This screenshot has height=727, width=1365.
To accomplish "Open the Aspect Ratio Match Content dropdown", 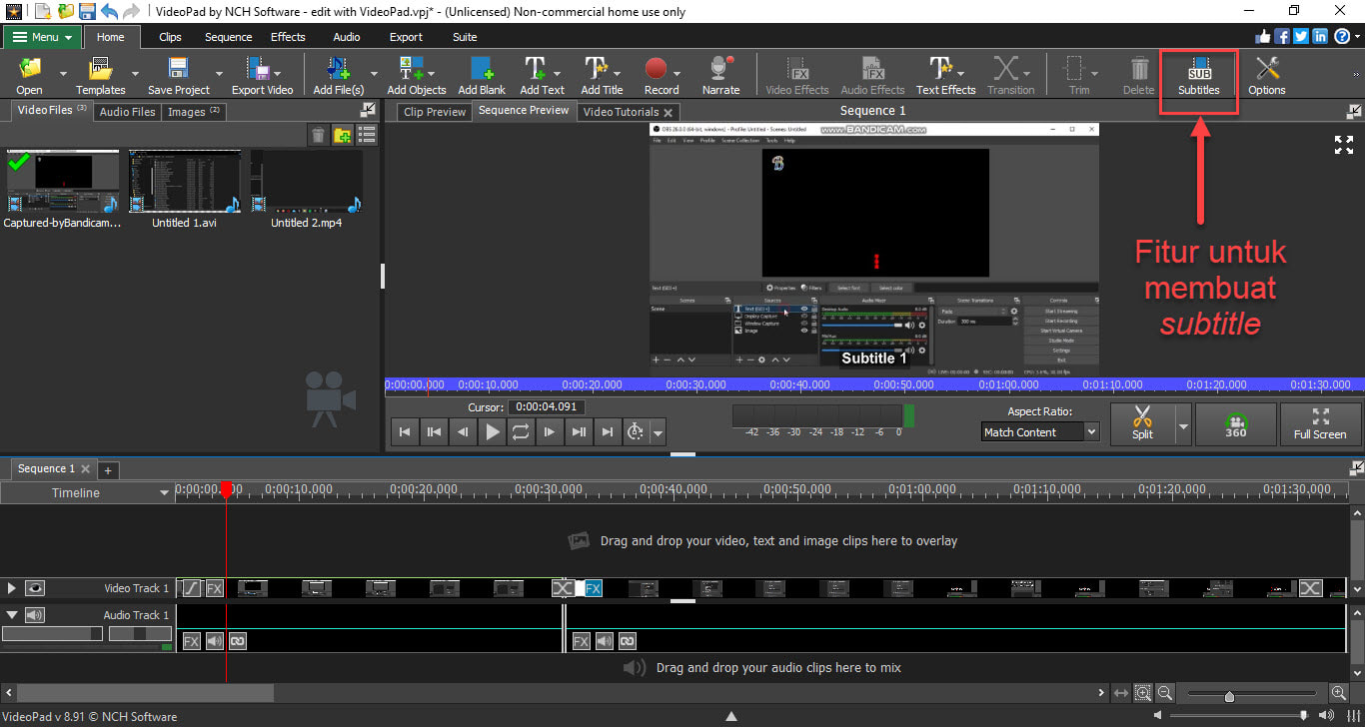I will (x=1040, y=431).
